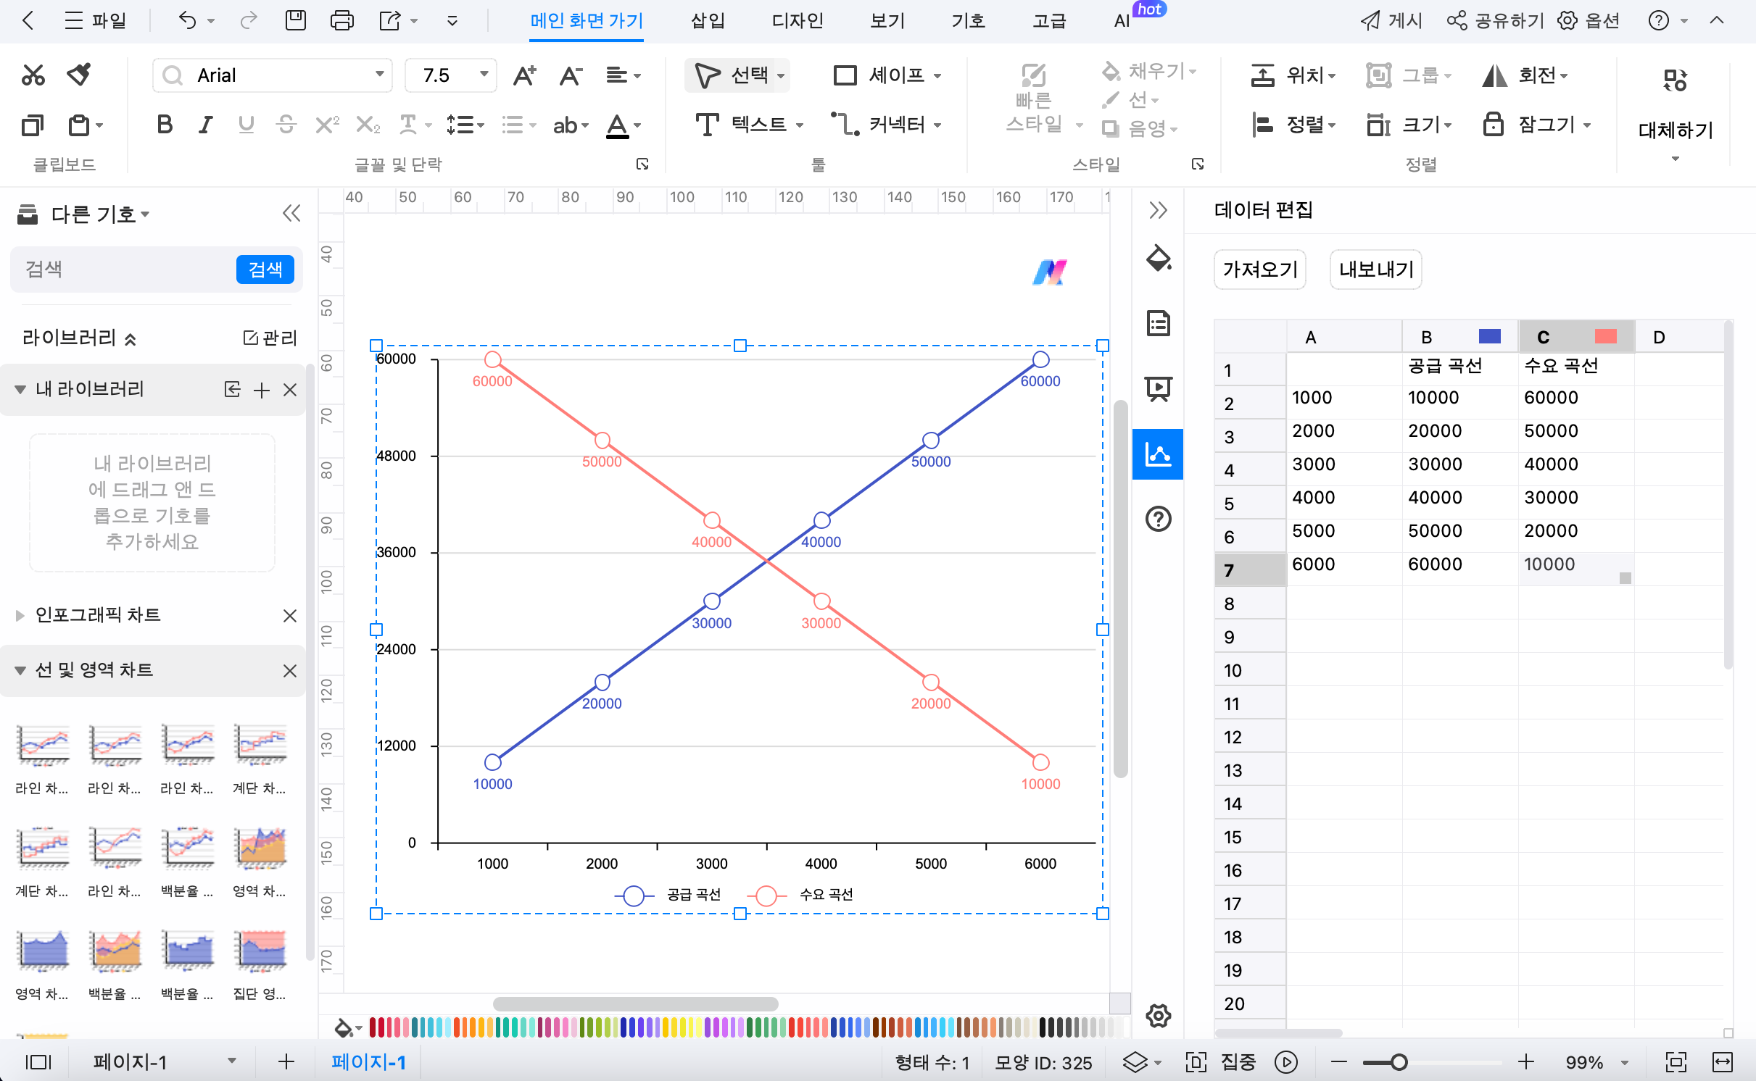Toggle strikethrough formatting
The width and height of the screenshot is (1756, 1081).
click(x=286, y=125)
